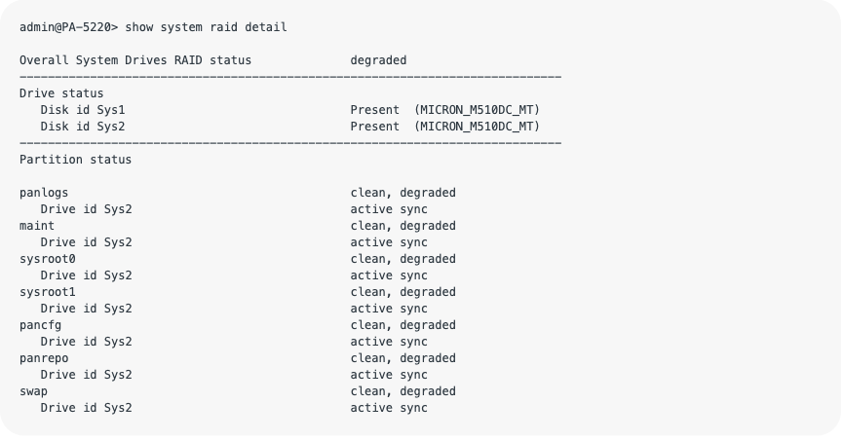Click 'active sync' under the swap partition
The image size is (844, 440).
[389, 408]
